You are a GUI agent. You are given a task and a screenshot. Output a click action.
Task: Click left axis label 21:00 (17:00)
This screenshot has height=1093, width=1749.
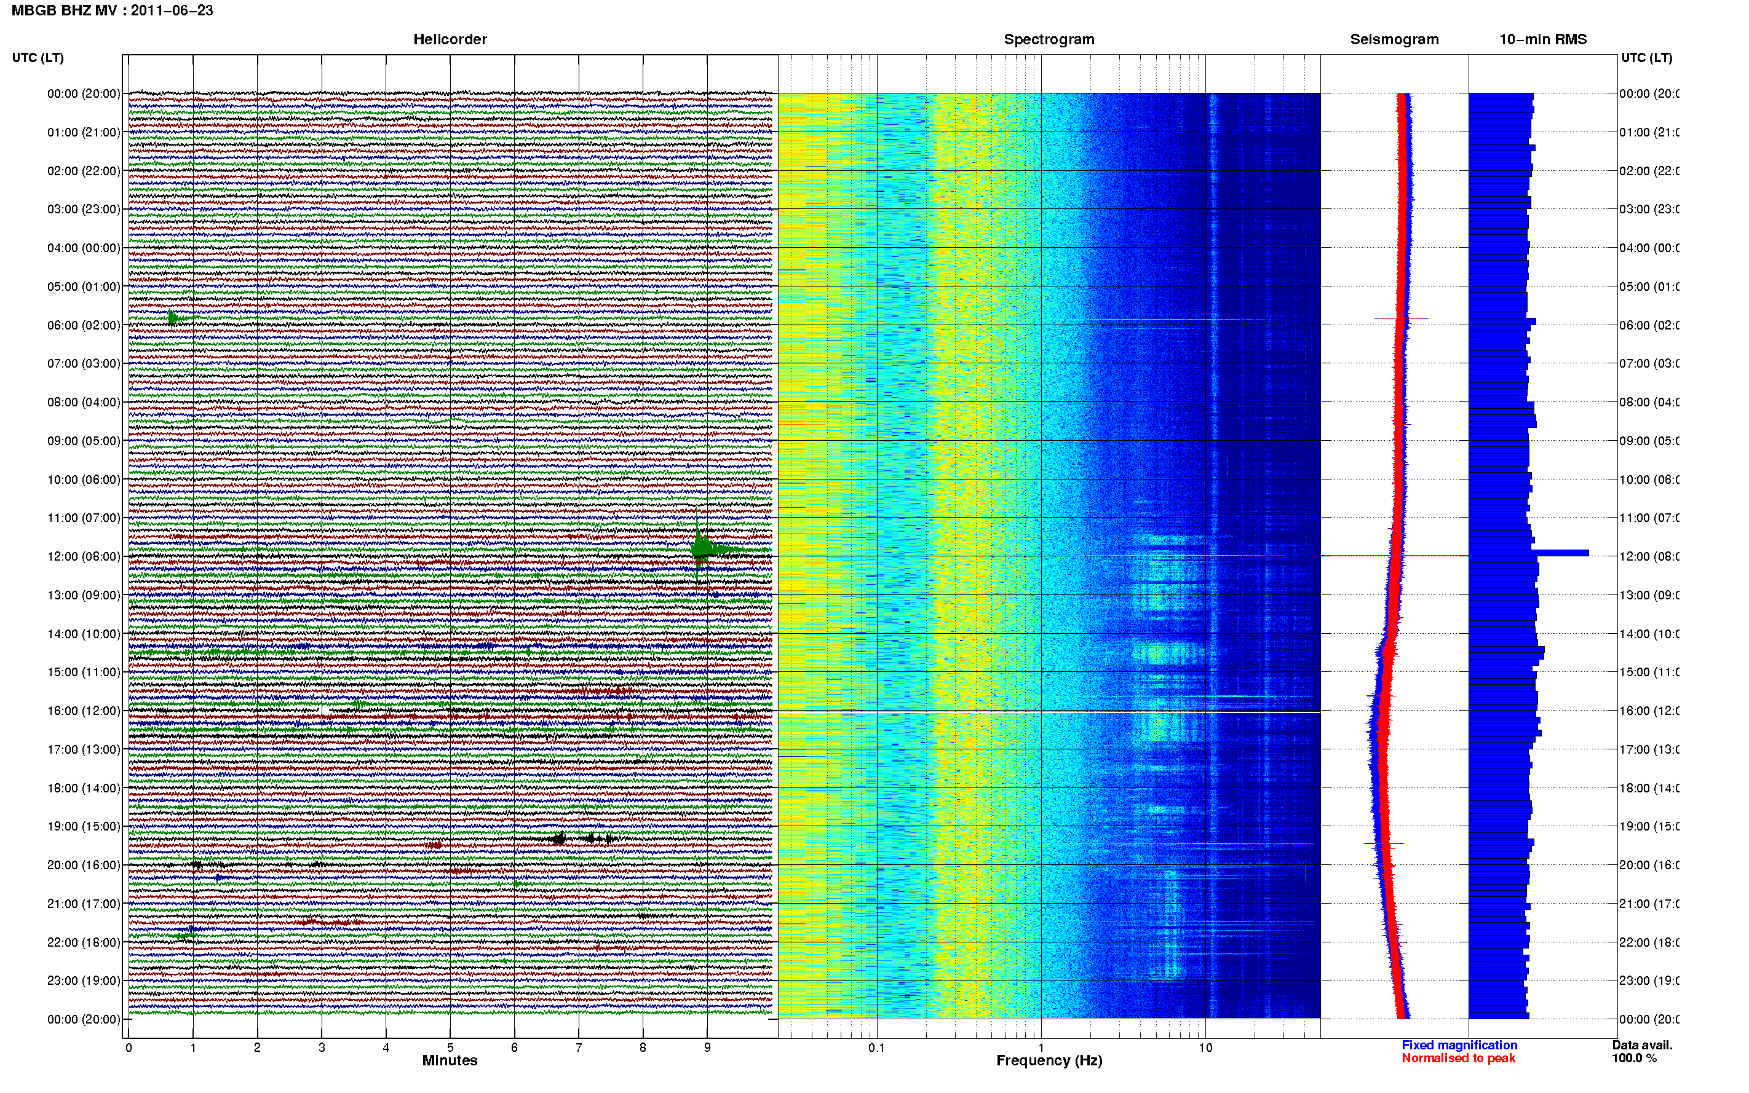pos(83,904)
